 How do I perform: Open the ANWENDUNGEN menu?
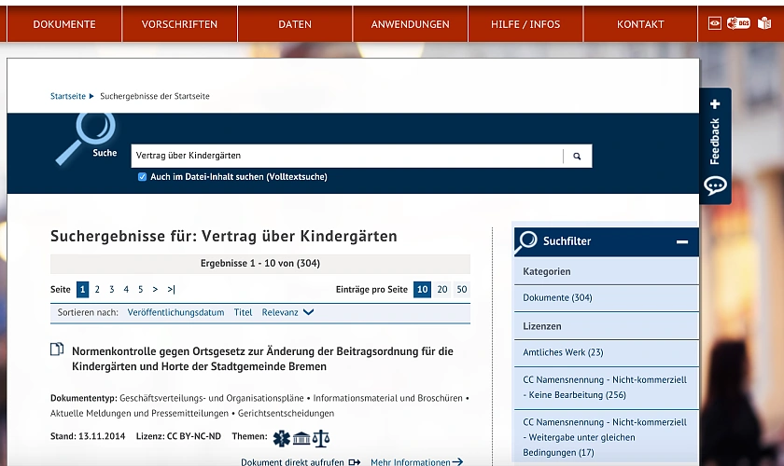(x=410, y=24)
